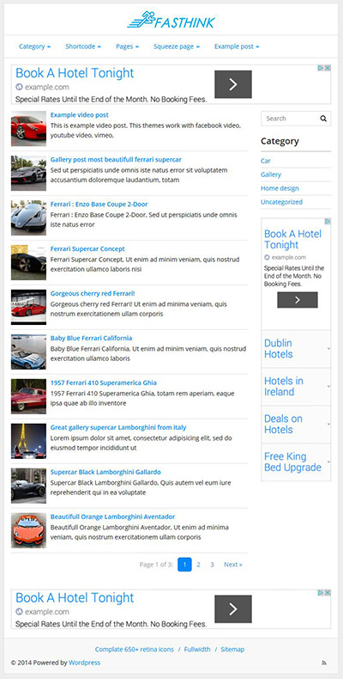Screen dimensions: 343x679
Task: Click the Lamborghini from italy gallery thumbnail
Action: 28,441
